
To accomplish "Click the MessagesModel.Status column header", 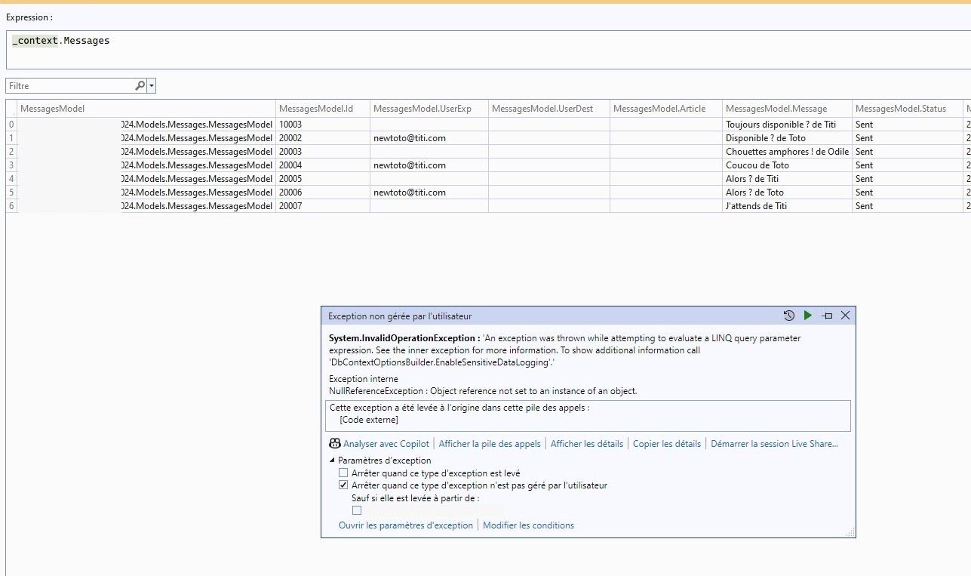I will pyautogui.click(x=900, y=109).
